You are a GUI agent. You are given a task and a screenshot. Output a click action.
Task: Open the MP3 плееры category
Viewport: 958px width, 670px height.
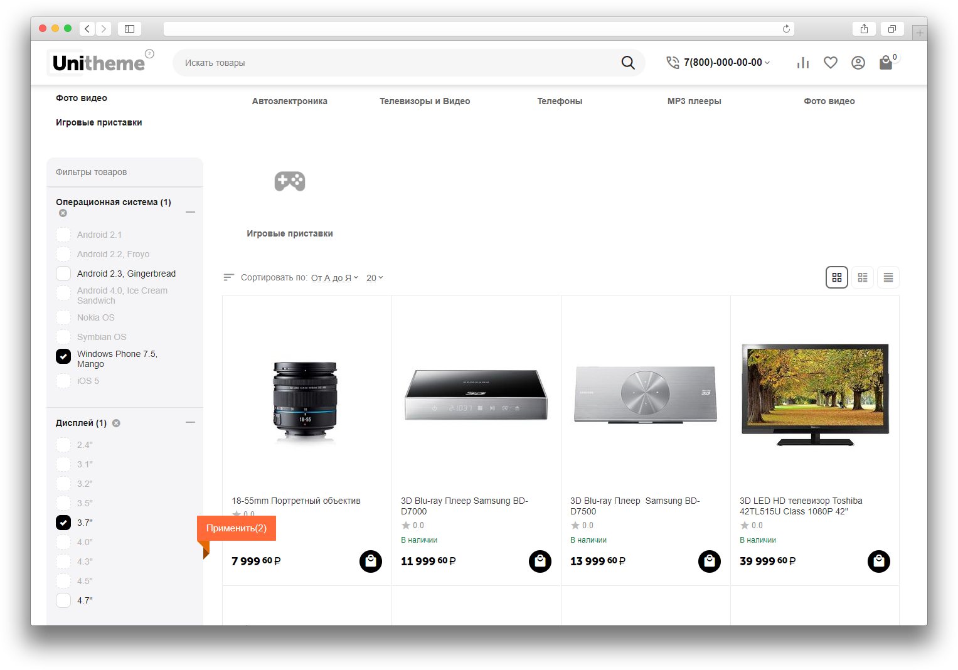tap(695, 101)
